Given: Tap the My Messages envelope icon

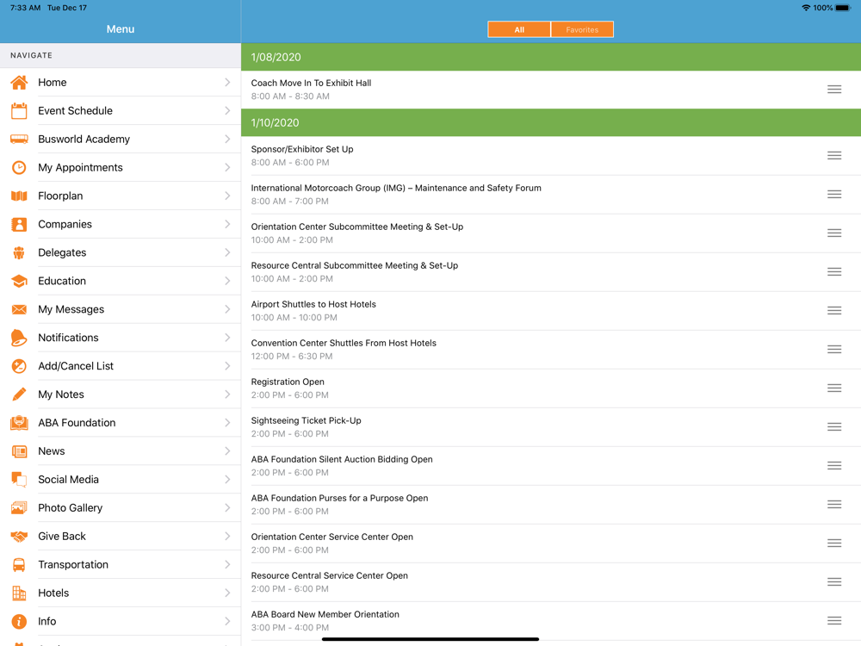Looking at the screenshot, I should [19, 309].
